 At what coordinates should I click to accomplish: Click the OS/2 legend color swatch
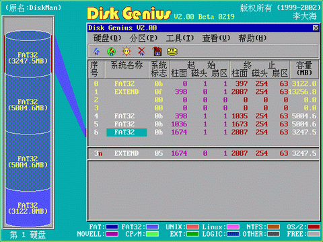click(x=314, y=227)
